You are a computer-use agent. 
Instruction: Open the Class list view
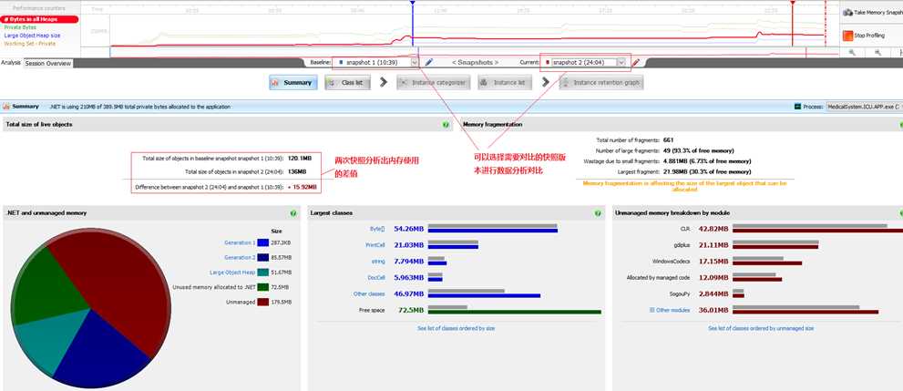347,83
